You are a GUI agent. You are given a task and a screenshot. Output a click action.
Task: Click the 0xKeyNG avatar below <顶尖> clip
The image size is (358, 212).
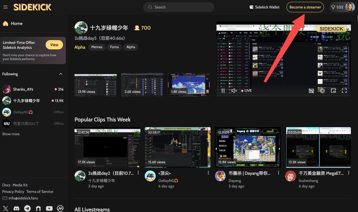(150, 176)
